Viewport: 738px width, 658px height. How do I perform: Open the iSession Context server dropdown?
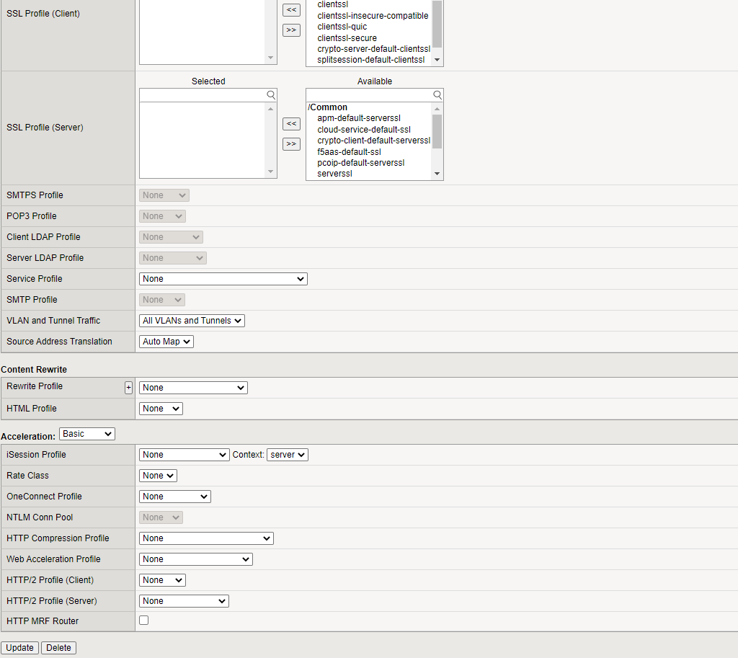pyautogui.click(x=287, y=455)
